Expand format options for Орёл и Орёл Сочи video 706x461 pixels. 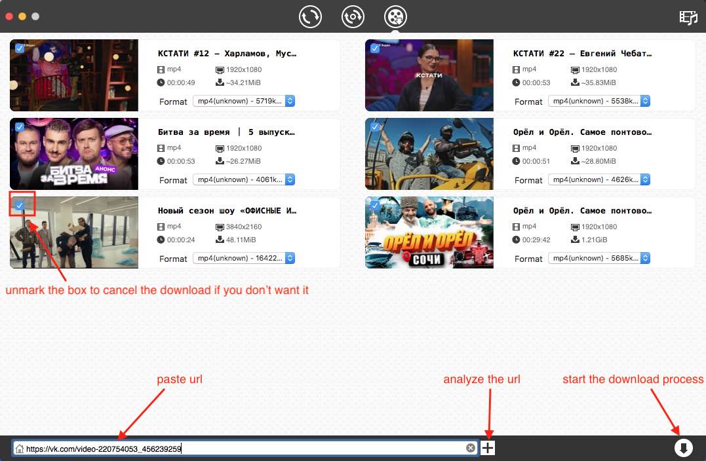(599, 258)
